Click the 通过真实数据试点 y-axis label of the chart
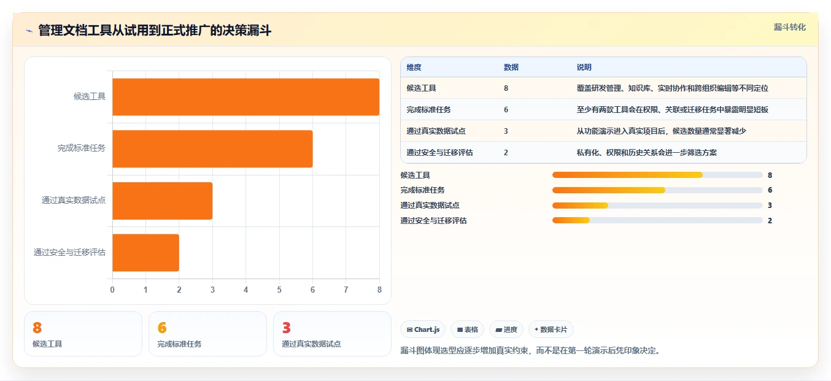 point(74,200)
